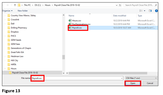The height and width of the screenshot is (95, 163).
Task: Create a New folder
Action: click(23, 11)
